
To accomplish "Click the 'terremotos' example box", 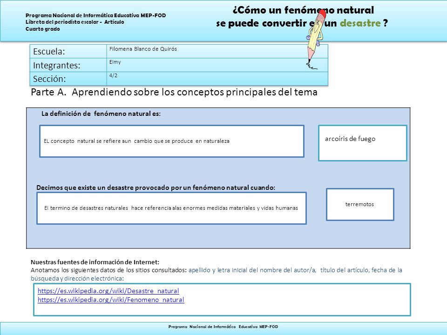I will pyautogui.click(x=360, y=204).
